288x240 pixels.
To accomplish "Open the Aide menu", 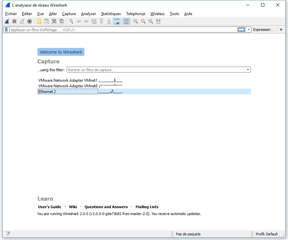I will coord(188,14).
